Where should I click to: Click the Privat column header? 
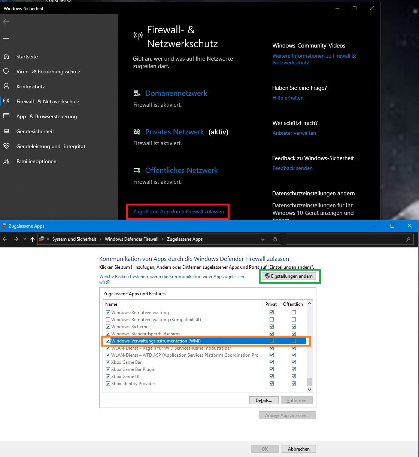[x=271, y=304]
